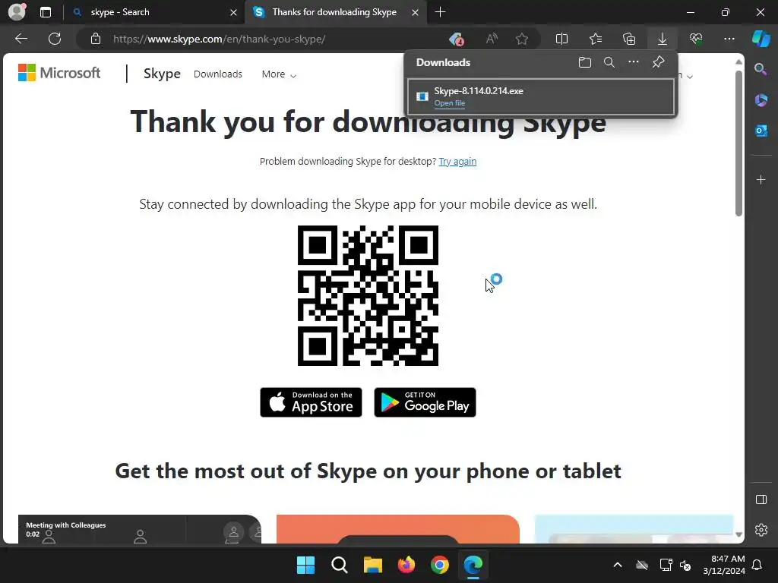This screenshot has height=583, width=778.
Task: Open notification bell in taskbar
Action: pyautogui.click(x=757, y=565)
